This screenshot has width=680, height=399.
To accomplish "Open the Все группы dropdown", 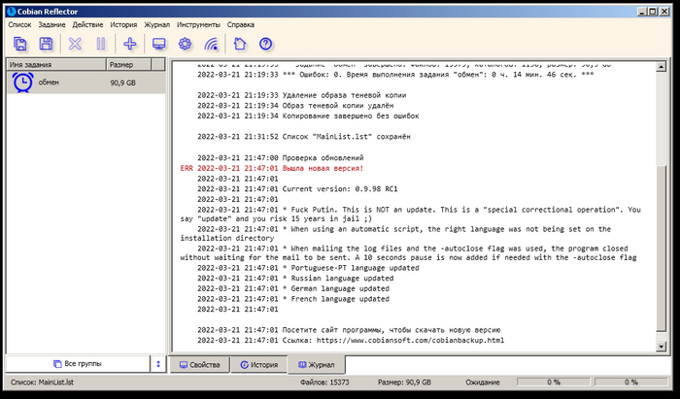I will pos(76,364).
